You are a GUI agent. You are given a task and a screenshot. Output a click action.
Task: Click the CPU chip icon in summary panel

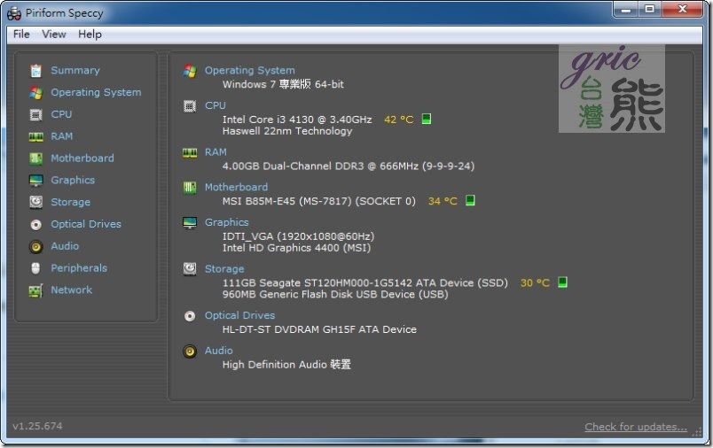tap(190, 106)
